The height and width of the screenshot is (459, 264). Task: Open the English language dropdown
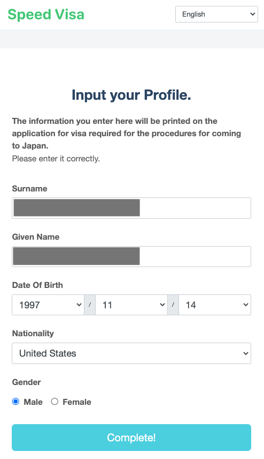[x=216, y=14]
